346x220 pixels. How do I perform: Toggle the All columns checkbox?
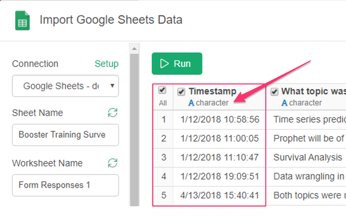pos(162,90)
